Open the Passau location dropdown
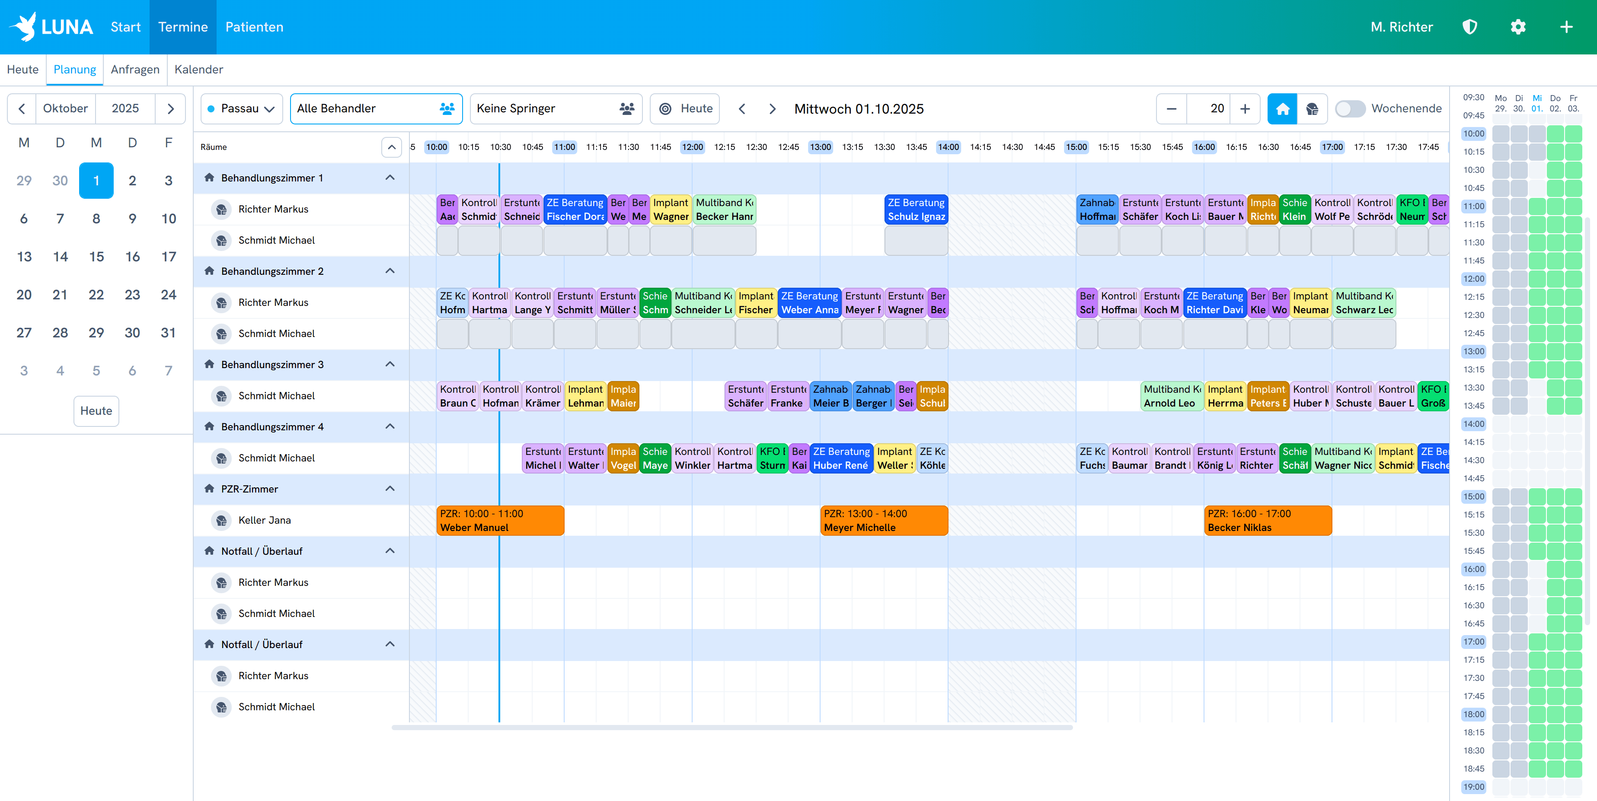Screen dimensions: 1597x801 [x=242, y=108]
